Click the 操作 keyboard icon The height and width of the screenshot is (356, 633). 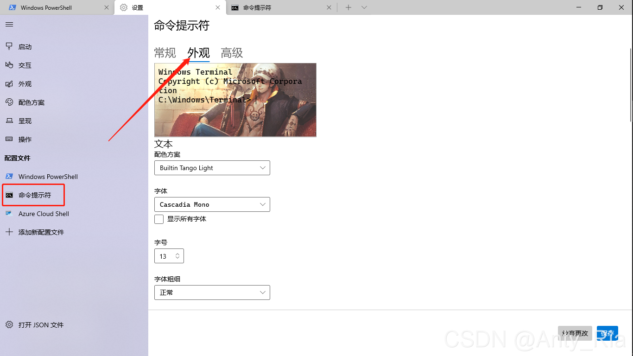[x=9, y=139]
